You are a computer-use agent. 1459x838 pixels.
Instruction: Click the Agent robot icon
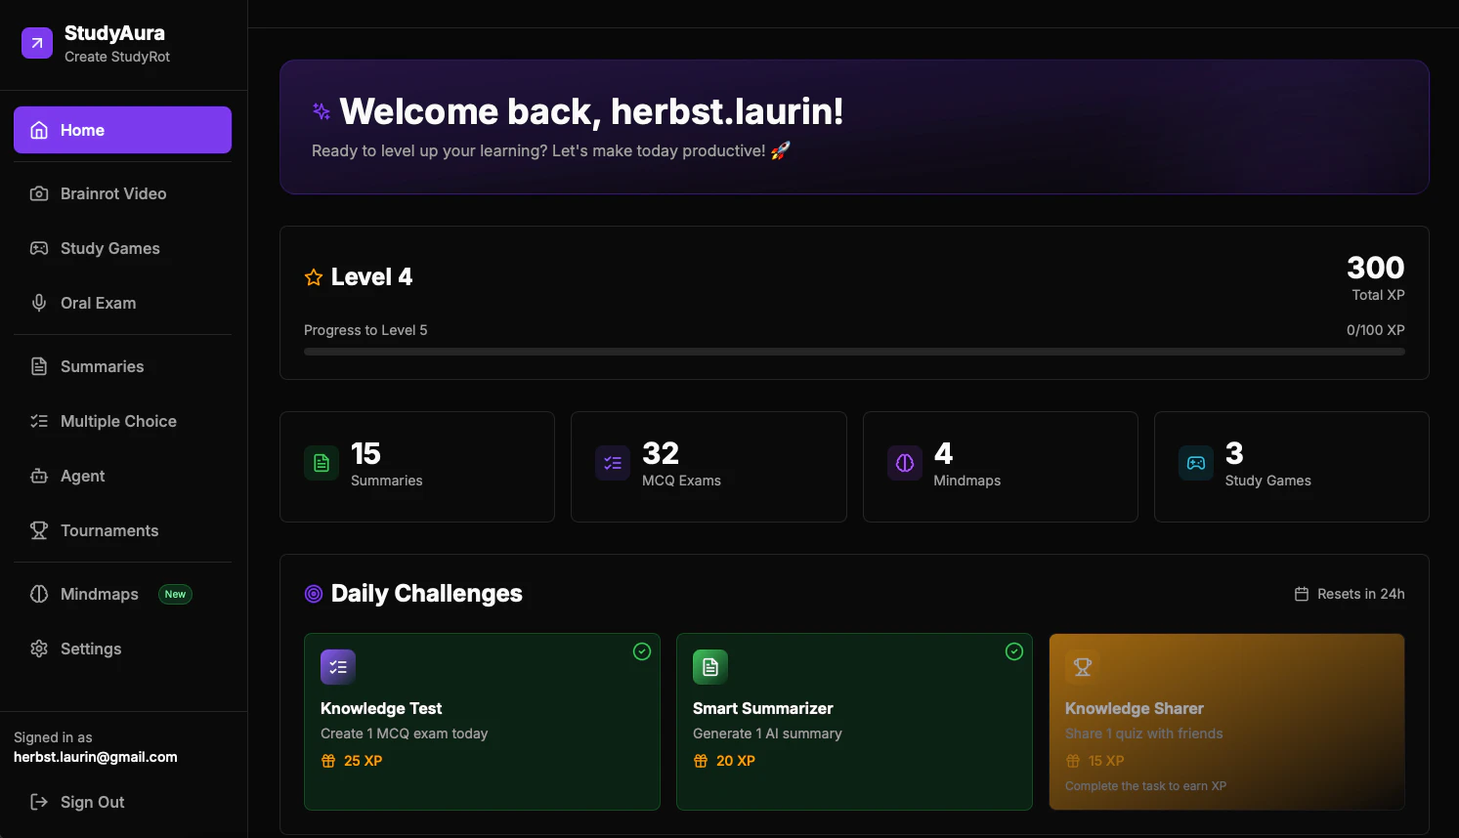(x=39, y=476)
